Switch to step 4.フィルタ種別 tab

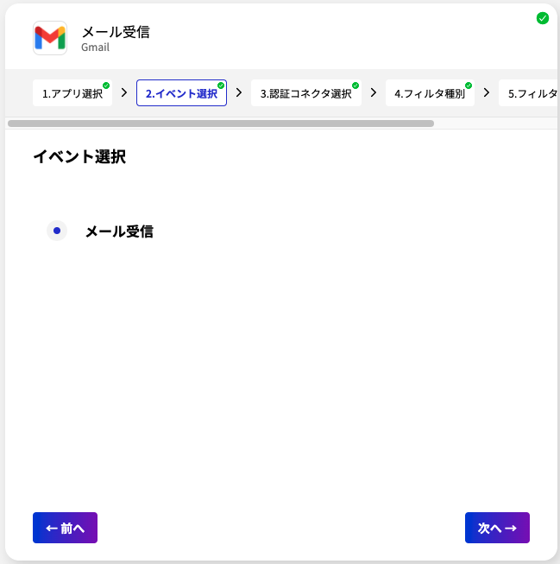click(430, 93)
